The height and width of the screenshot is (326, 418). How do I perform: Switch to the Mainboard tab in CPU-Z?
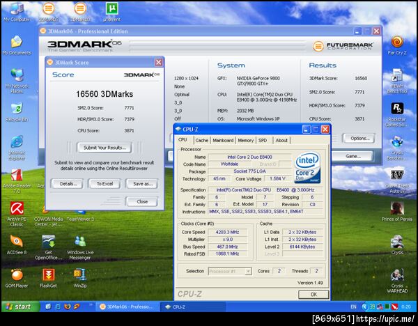click(x=223, y=140)
